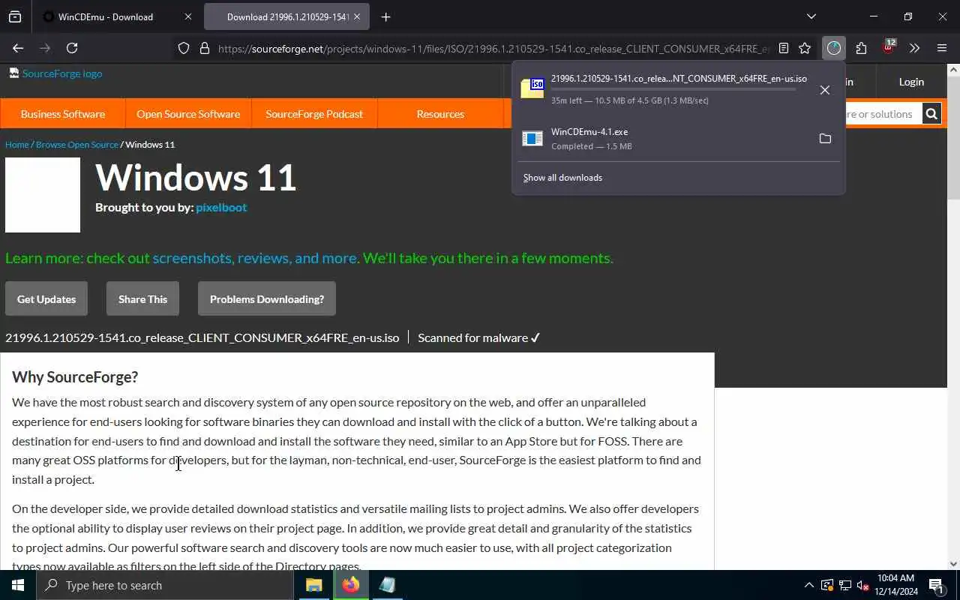Click the taskbar clock and date
The width and height of the screenshot is (960, 600).
(897, 585)
